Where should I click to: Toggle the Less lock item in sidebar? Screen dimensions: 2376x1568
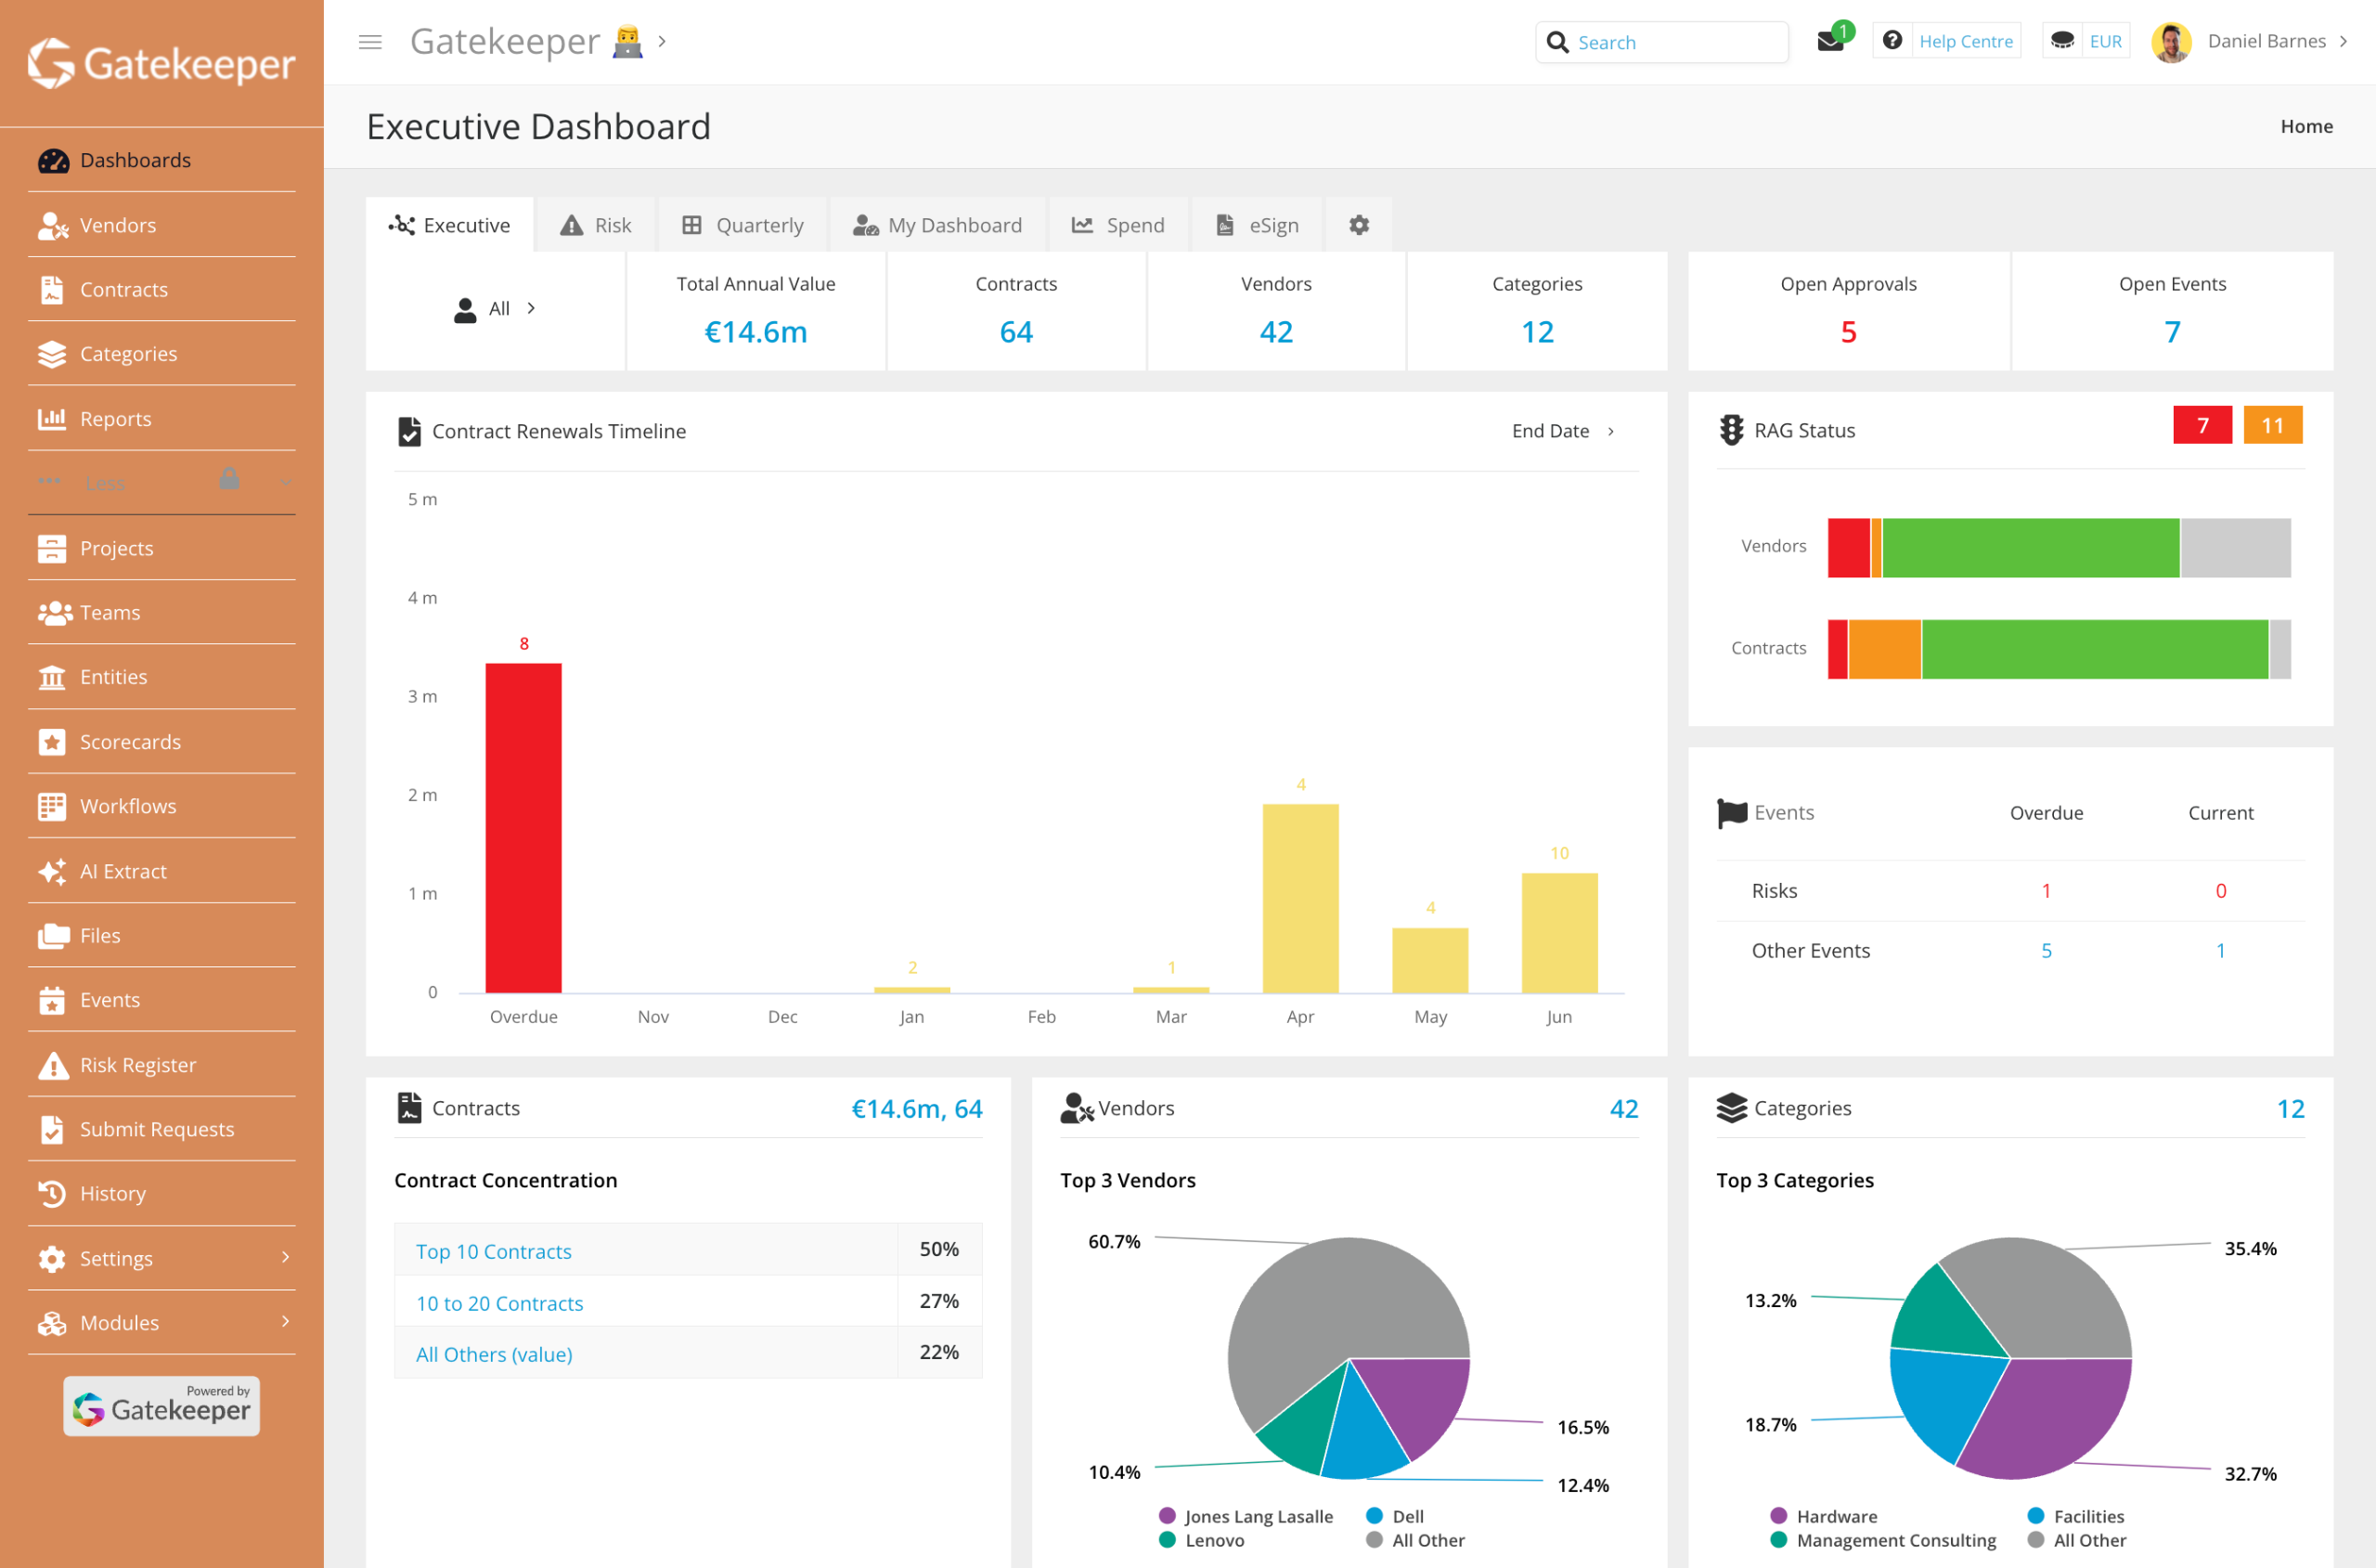[x=229, y=481]
